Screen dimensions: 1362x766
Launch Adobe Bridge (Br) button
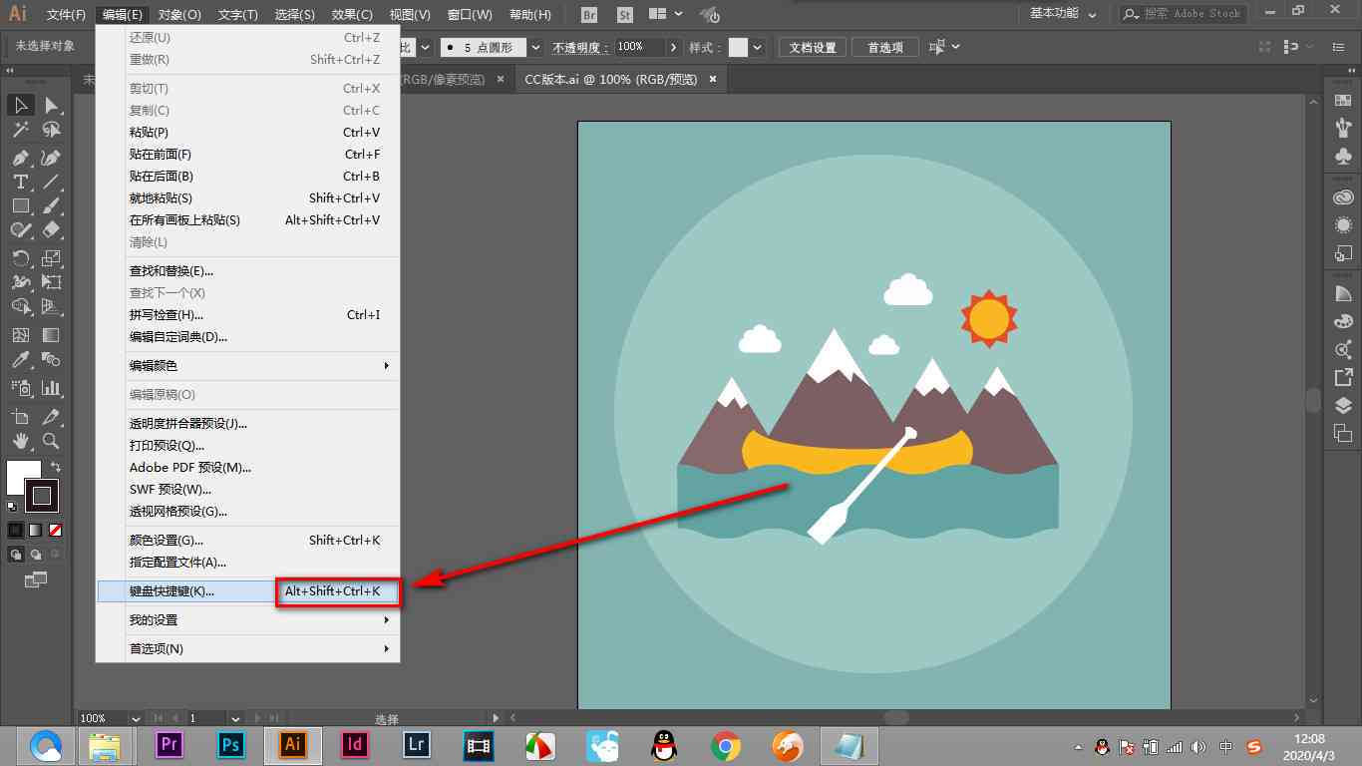[589, 15]
